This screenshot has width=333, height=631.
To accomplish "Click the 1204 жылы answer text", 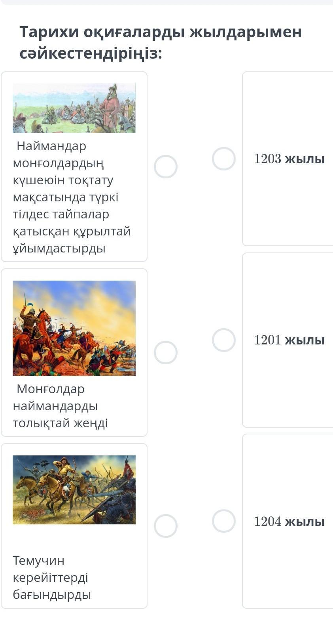I will click(x=289, y=522).
